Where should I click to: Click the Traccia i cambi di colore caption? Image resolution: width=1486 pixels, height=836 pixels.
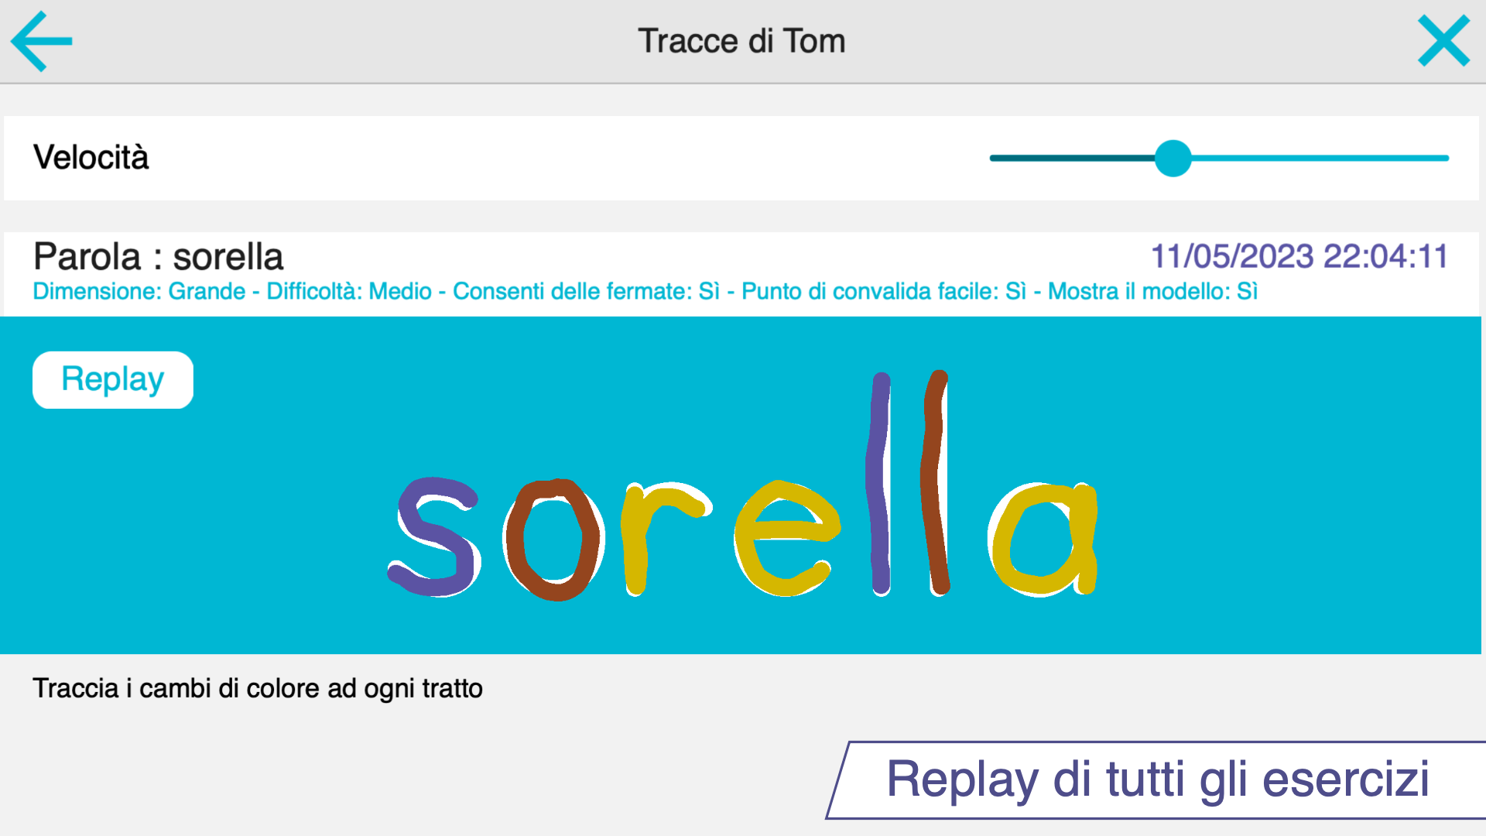258,689
